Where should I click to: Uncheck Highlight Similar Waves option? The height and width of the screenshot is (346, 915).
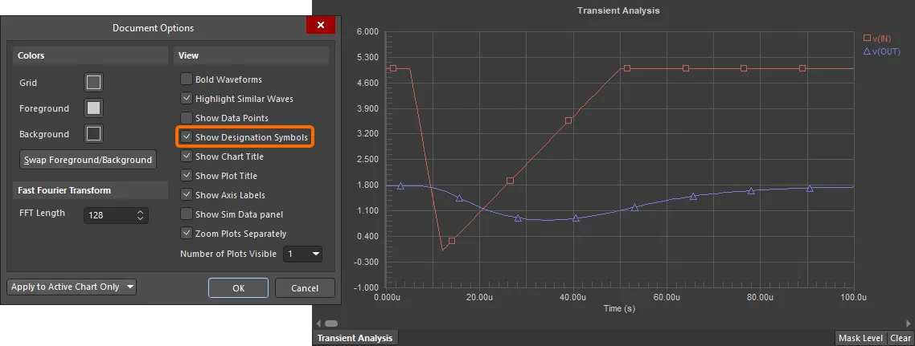[x=187, y=99]
